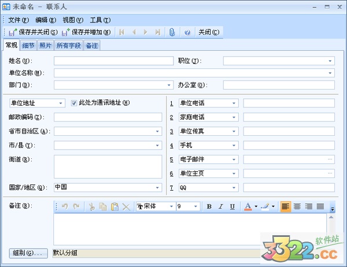Open the 职位 dropdown
Screen dimensions: 347x267
tap(330, 61)
